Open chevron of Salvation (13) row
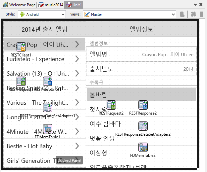207x172 pixels. coord(77,73)
